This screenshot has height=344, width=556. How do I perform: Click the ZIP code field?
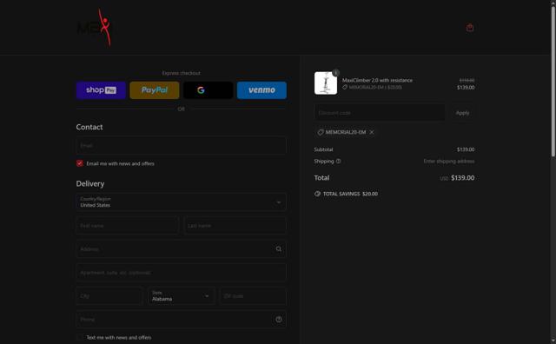point(253,296)
